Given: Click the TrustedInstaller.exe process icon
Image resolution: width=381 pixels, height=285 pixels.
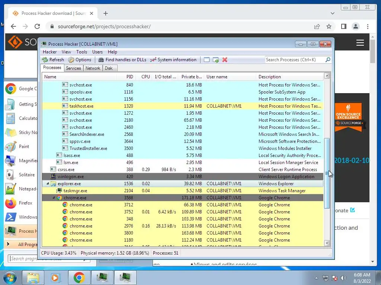Looking at the screenshot, I should coord(65,148).
